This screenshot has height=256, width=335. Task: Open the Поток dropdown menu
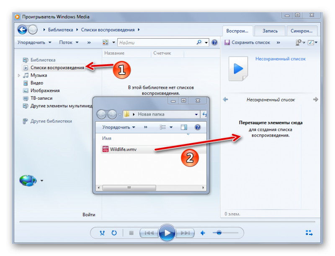click(x=69, y=42)
